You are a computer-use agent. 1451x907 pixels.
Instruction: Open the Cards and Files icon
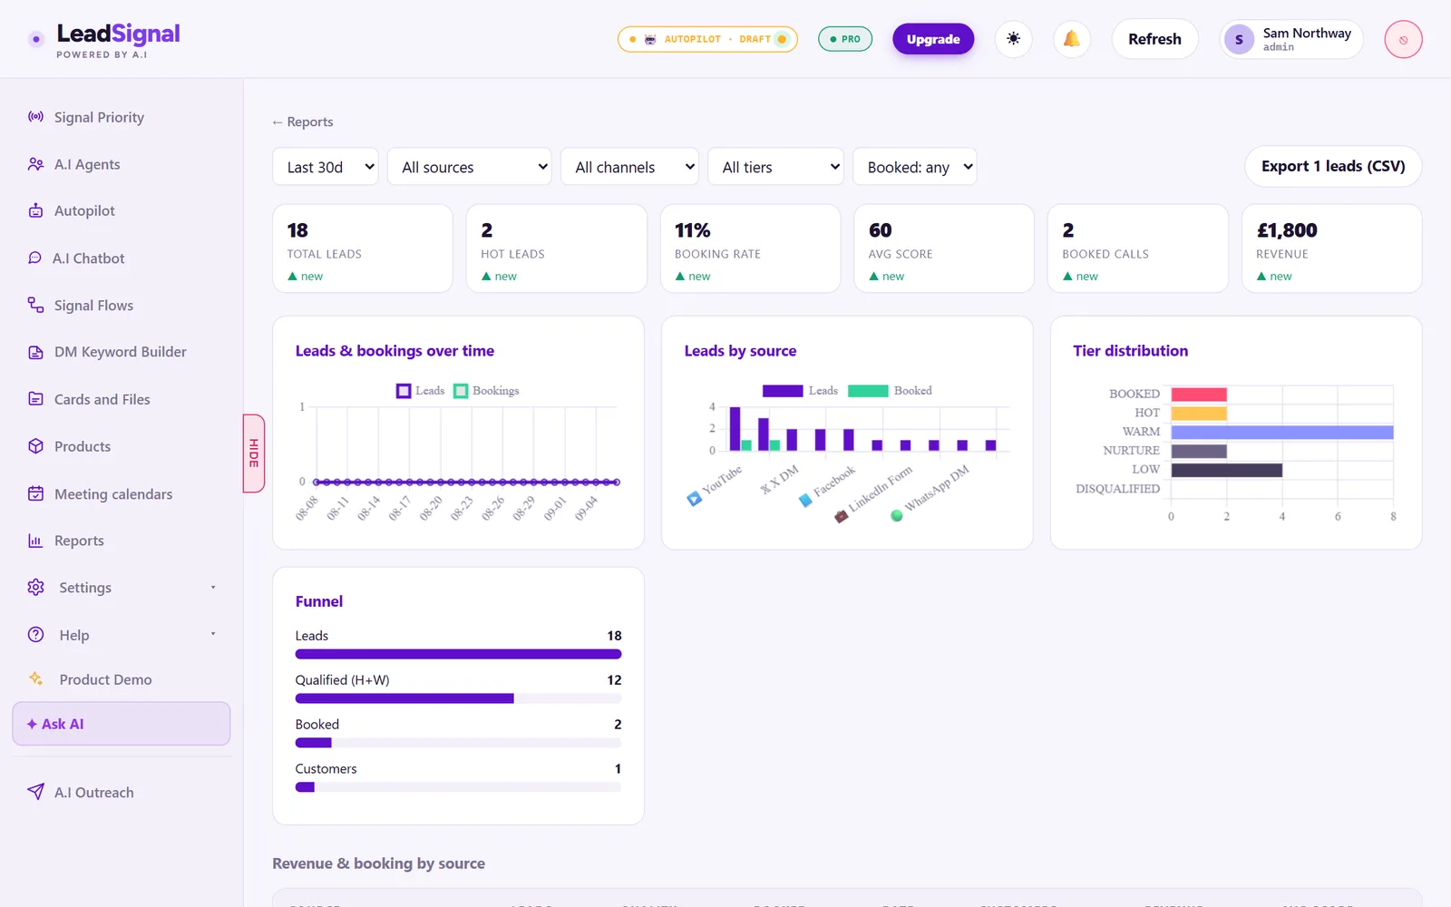pos(35,399)
